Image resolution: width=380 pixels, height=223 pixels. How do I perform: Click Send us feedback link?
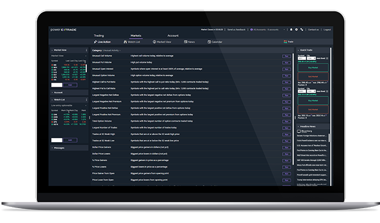tap(236, 29)
